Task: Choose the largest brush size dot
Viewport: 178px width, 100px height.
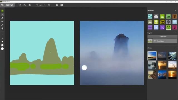Action: [2, 49]
